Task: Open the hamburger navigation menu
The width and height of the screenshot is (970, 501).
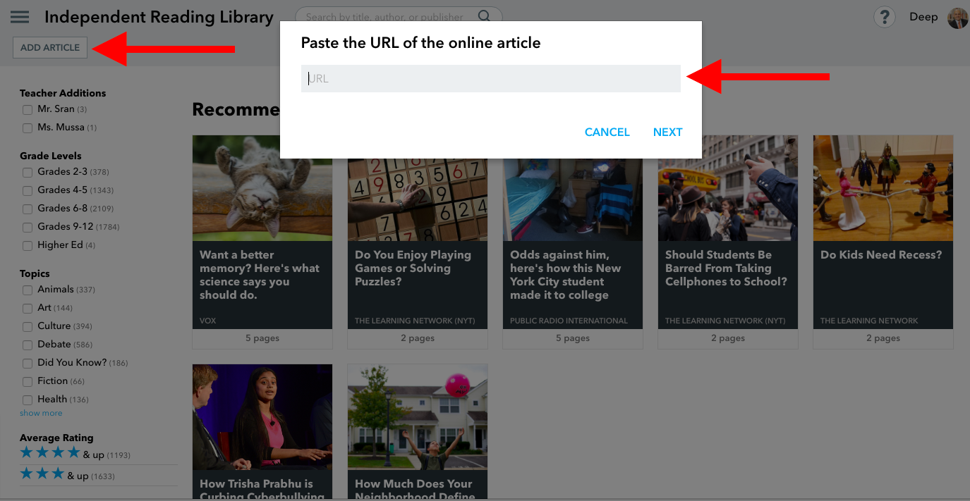Action: (20, 17)
